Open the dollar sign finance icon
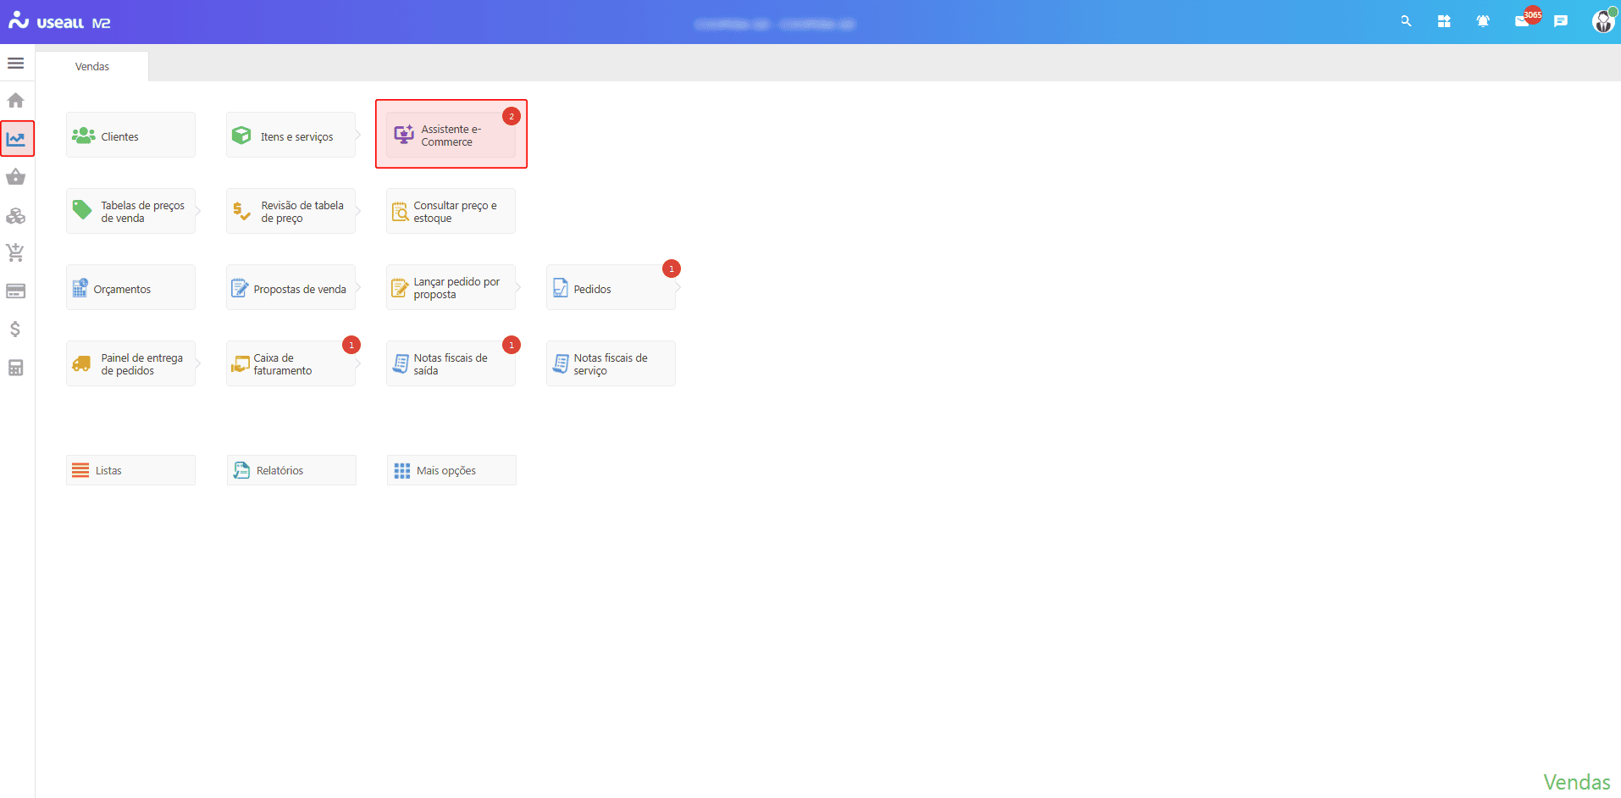Image resolution: width=1621 pixels, height=798 pixels. [15, 329]
